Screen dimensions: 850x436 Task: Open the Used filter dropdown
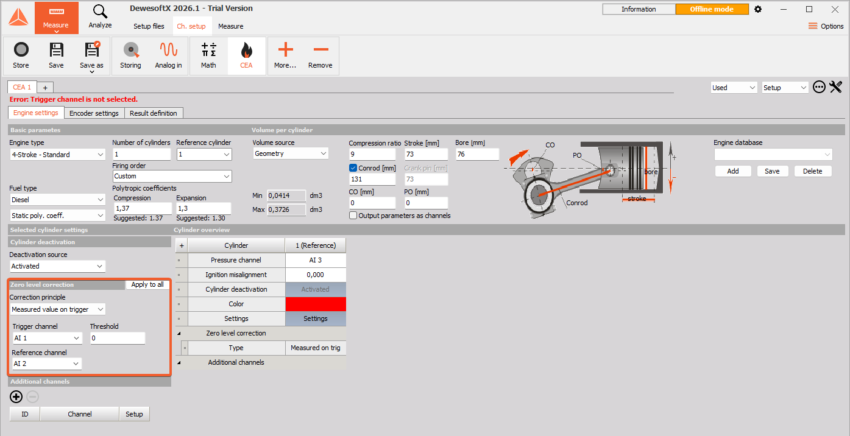[734, 88]
